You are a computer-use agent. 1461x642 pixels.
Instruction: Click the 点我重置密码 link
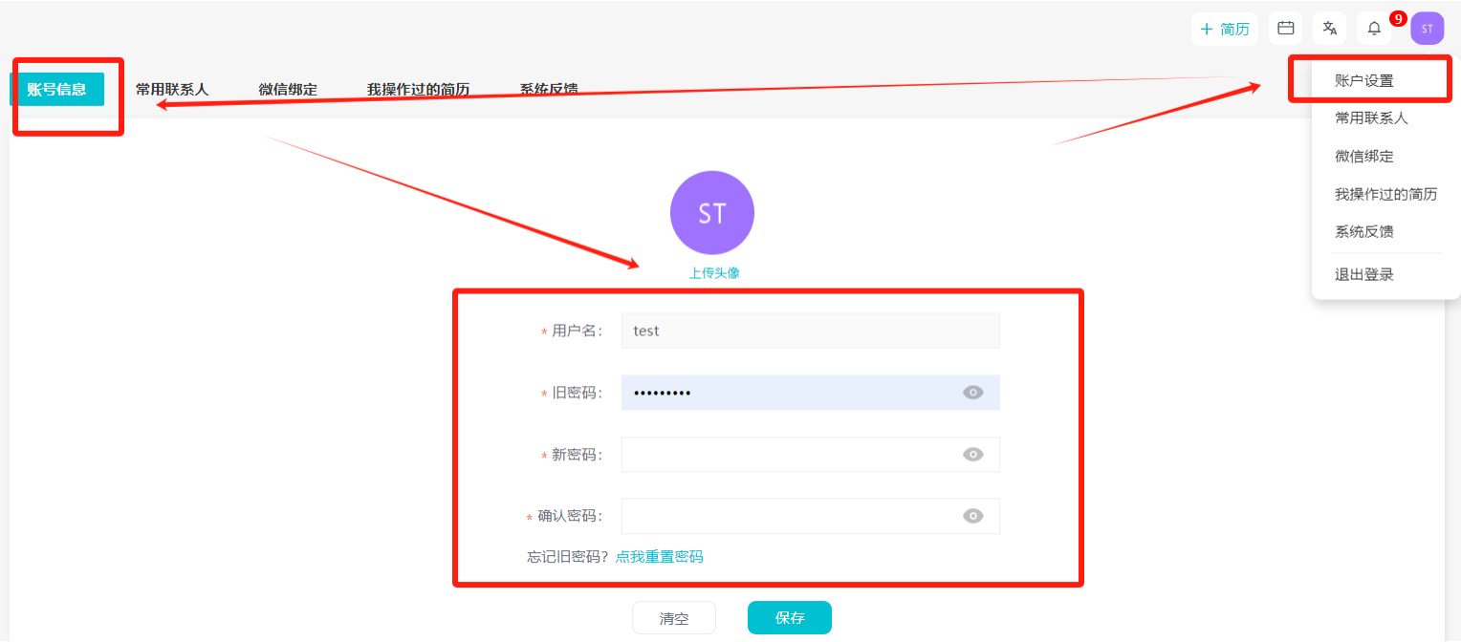659,557
